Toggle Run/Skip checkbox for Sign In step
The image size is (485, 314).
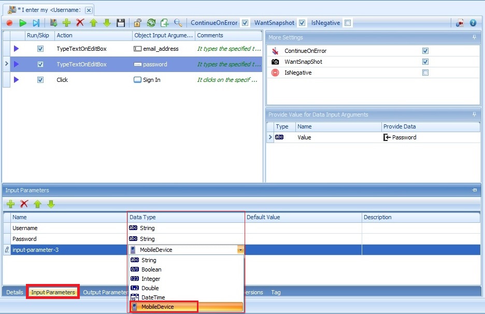pos(40,79)
